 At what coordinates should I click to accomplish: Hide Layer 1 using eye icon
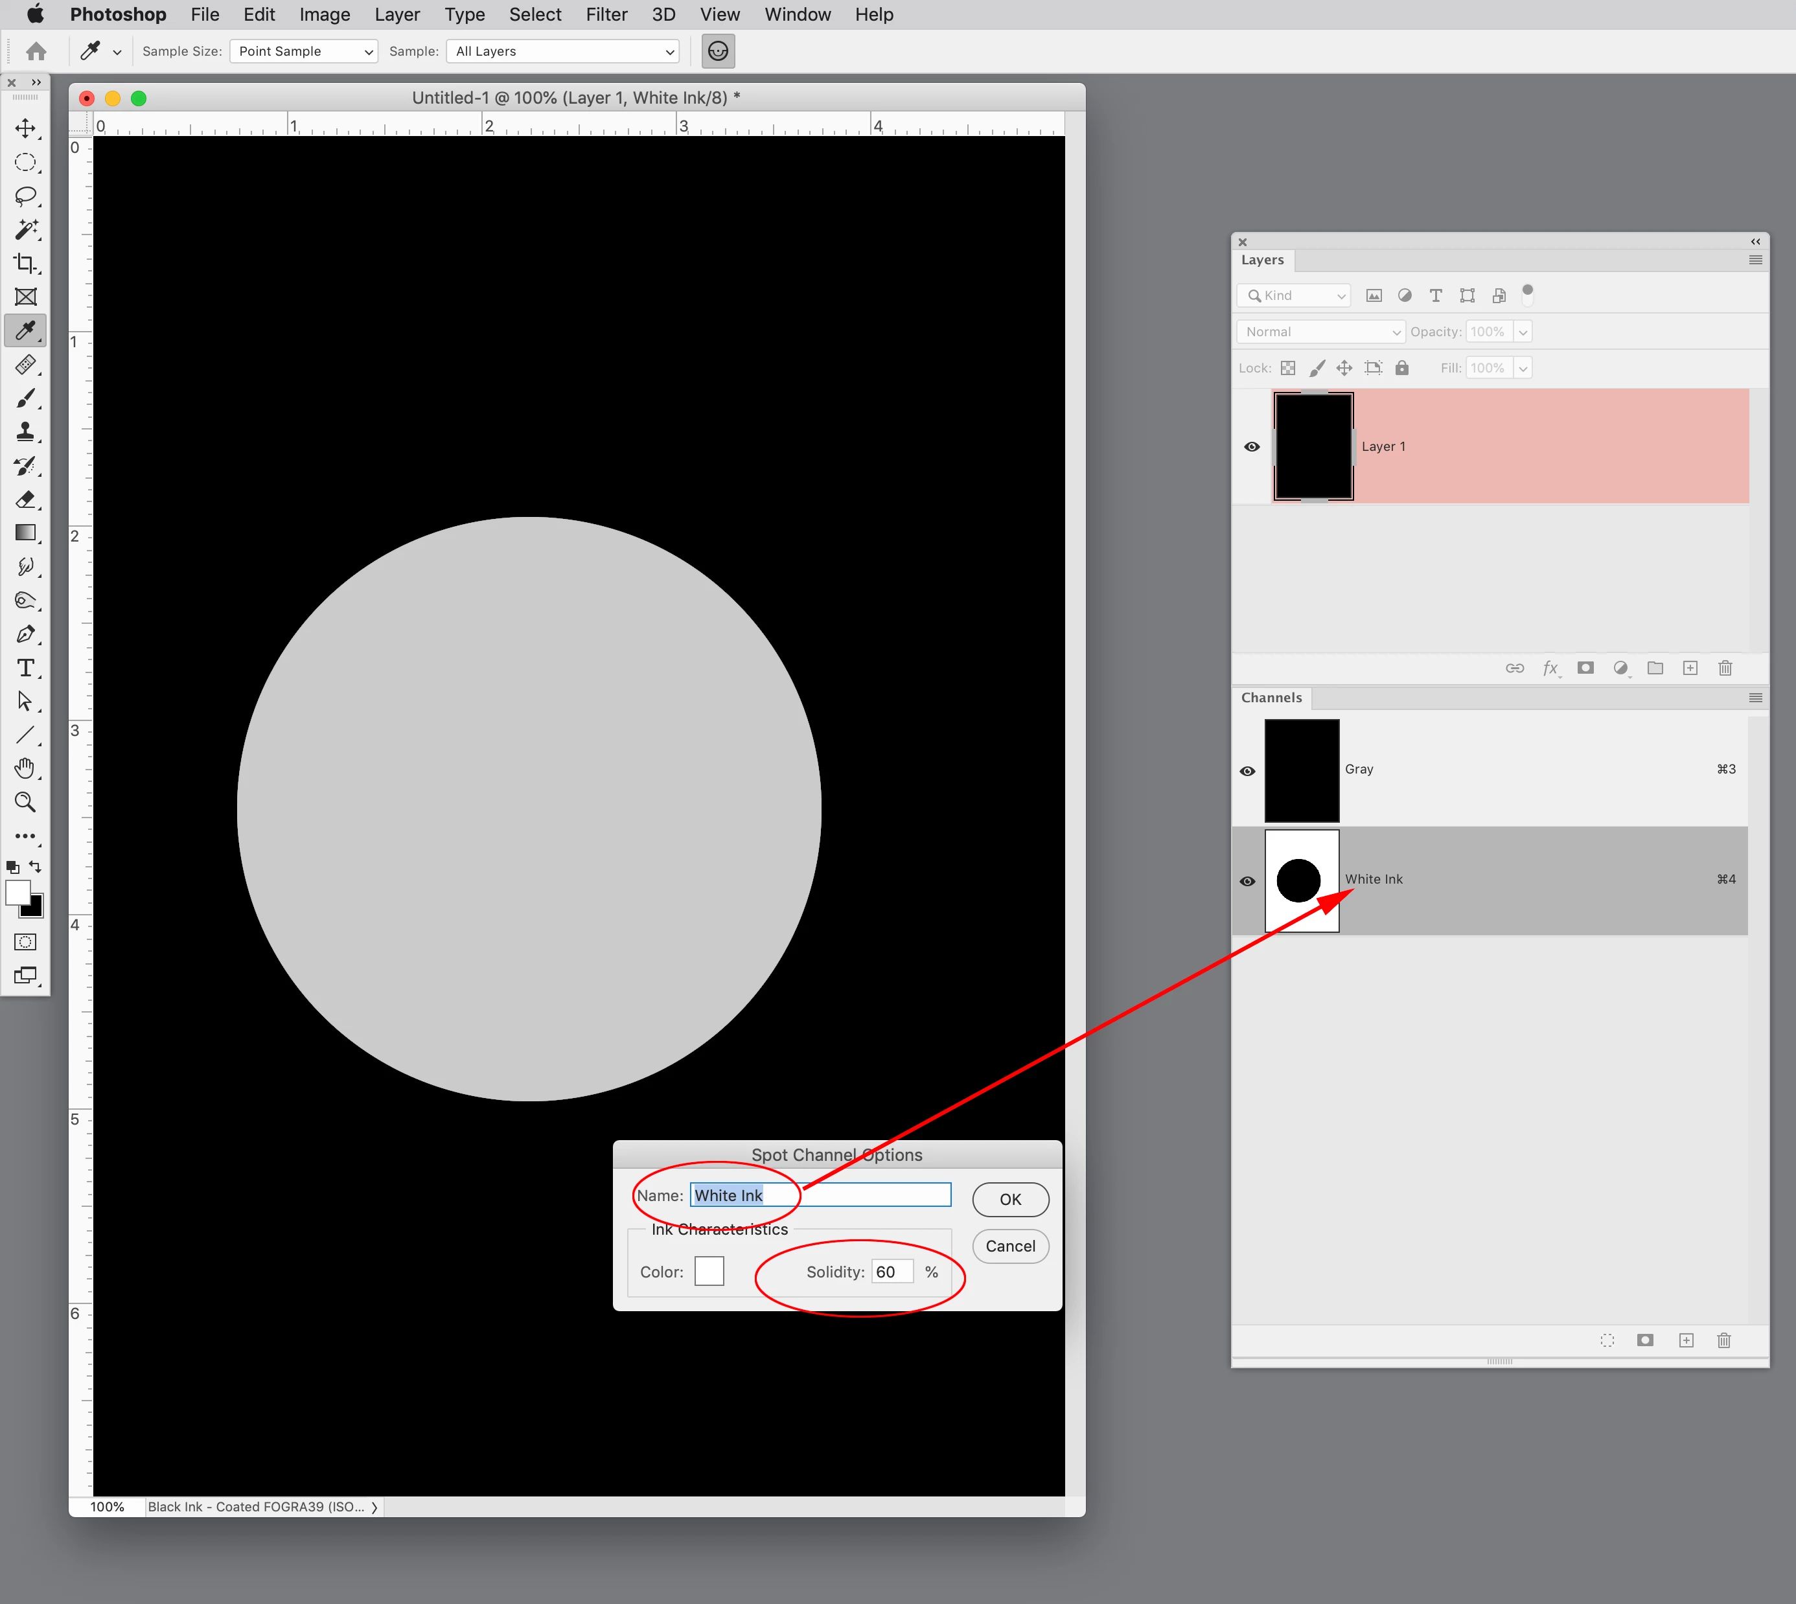pyautogui.click(x=1251, y=447)
